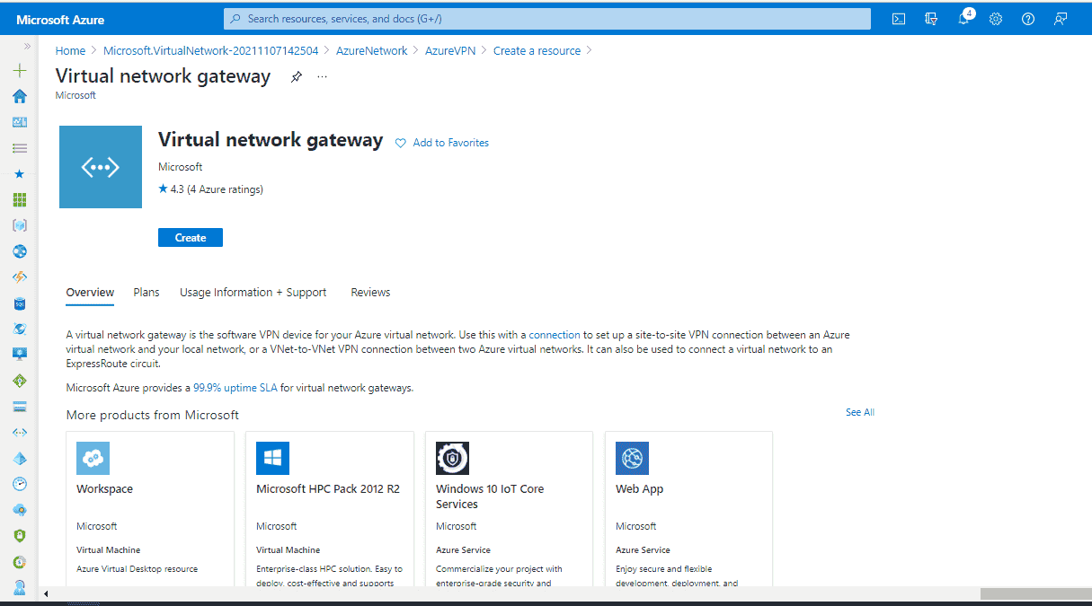Open Load balancers green diamond icon
This screenshot has width=1092, height=606.
(x=20, y=381)
